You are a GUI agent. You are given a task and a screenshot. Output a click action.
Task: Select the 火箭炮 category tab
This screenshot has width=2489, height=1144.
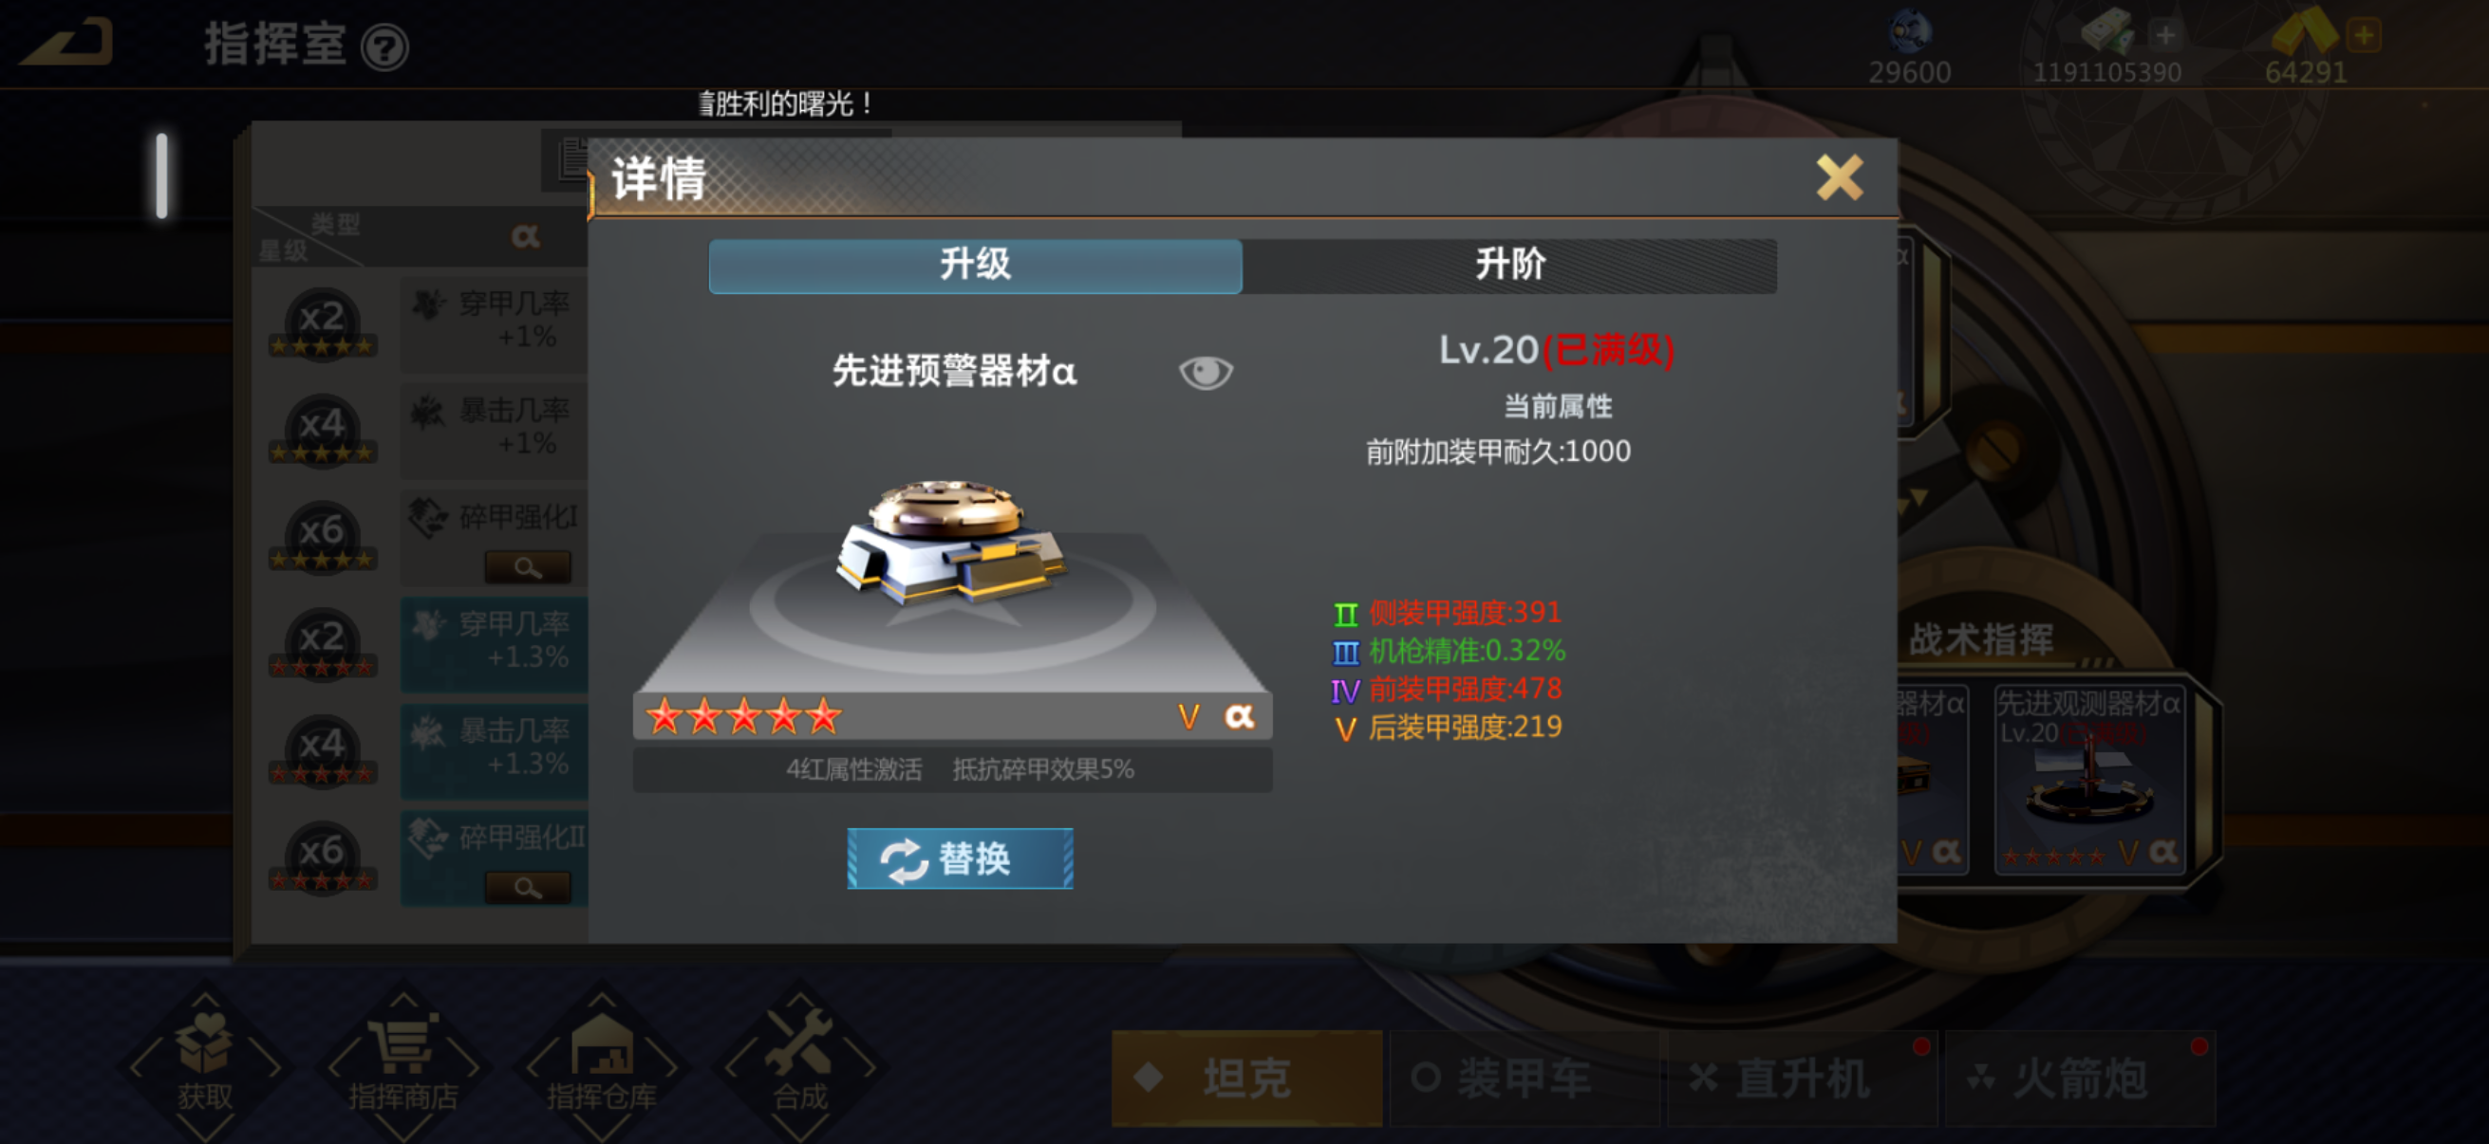(x=2079, y=1078)
